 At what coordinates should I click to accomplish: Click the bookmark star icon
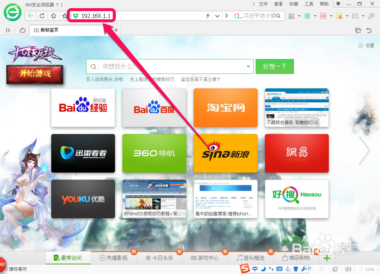pyautogui.click(x=65, y=16)
